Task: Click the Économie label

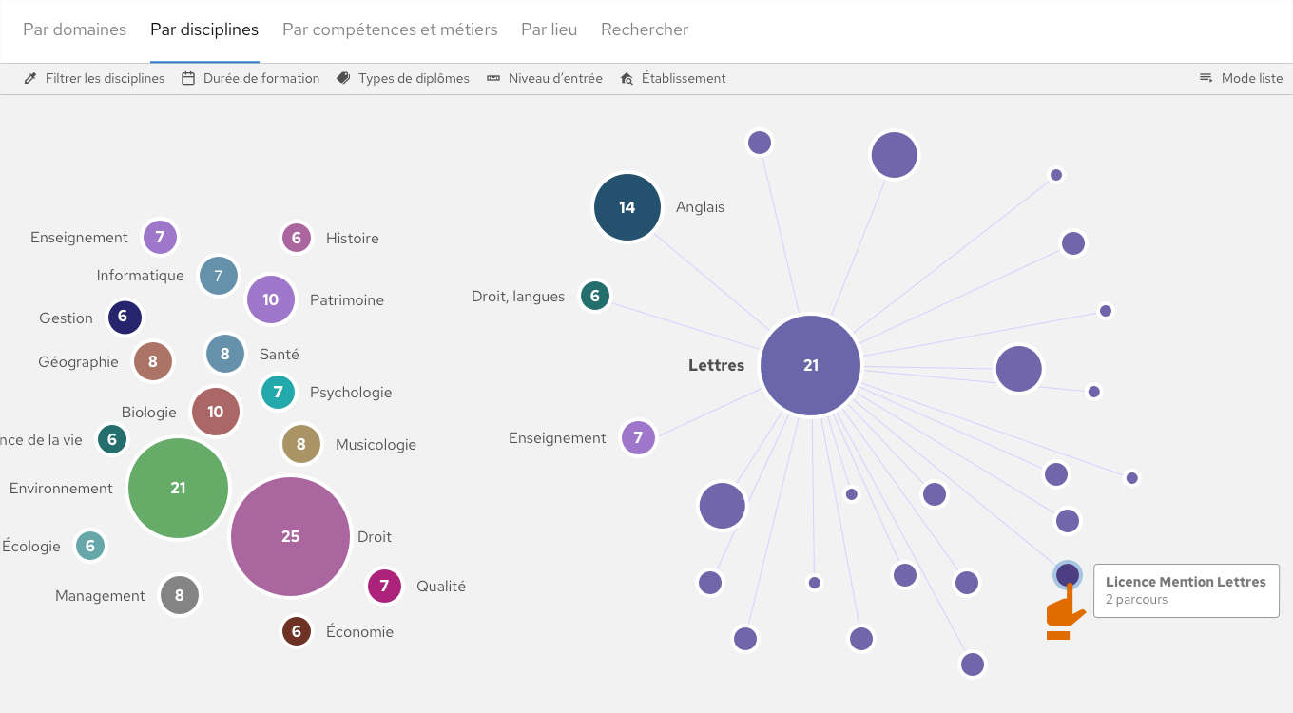Action: (x=359, y=632)
